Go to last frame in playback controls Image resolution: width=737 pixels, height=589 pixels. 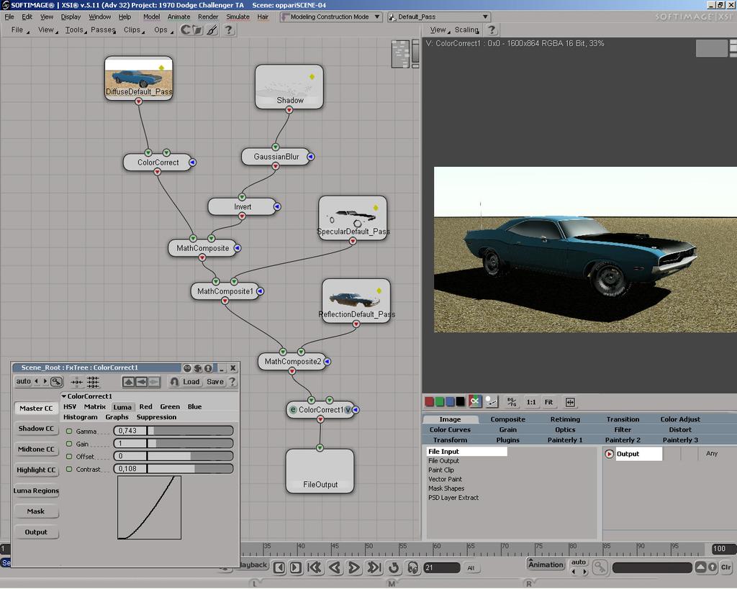pyautogui.click(x=374, y=567)
